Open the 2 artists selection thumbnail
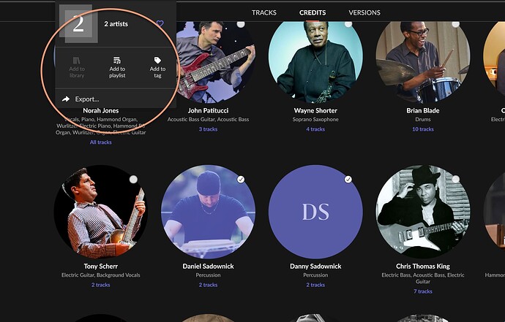This screenshot has width=505, height=322. tap(78, 24)
